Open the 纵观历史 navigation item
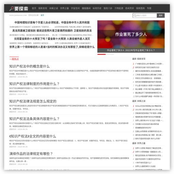This screenshot has width=174, height=174. (97, 8)
